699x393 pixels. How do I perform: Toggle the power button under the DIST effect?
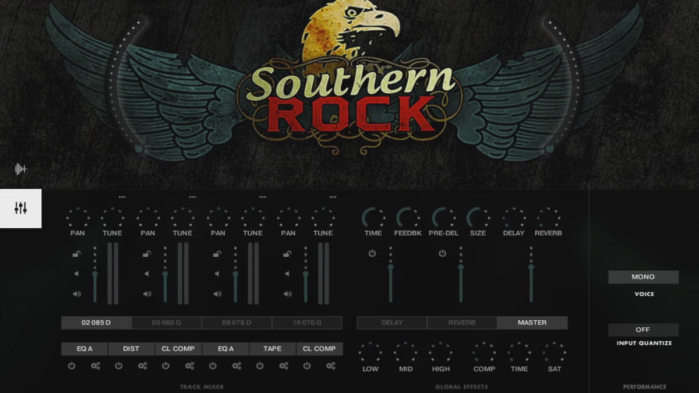[119, 366]
